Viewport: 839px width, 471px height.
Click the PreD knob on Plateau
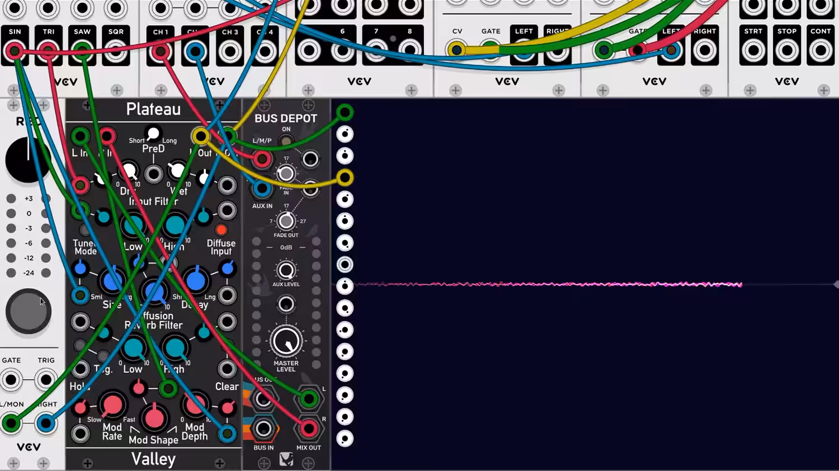(153, 134)
